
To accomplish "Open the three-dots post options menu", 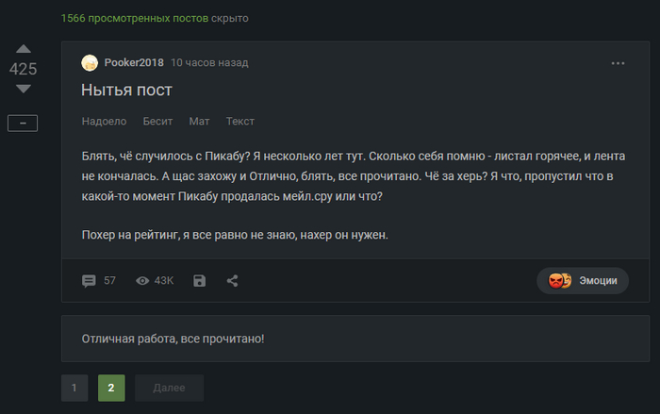I will [x=618, y=63].
